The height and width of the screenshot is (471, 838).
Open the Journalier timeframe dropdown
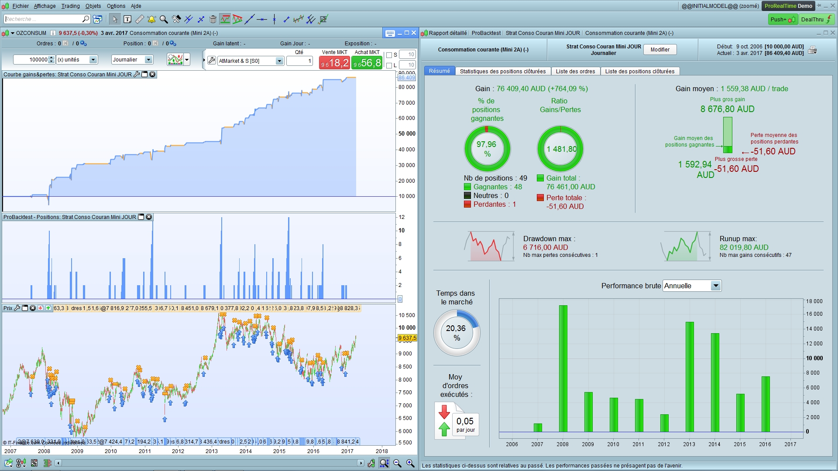pos(148,60)
